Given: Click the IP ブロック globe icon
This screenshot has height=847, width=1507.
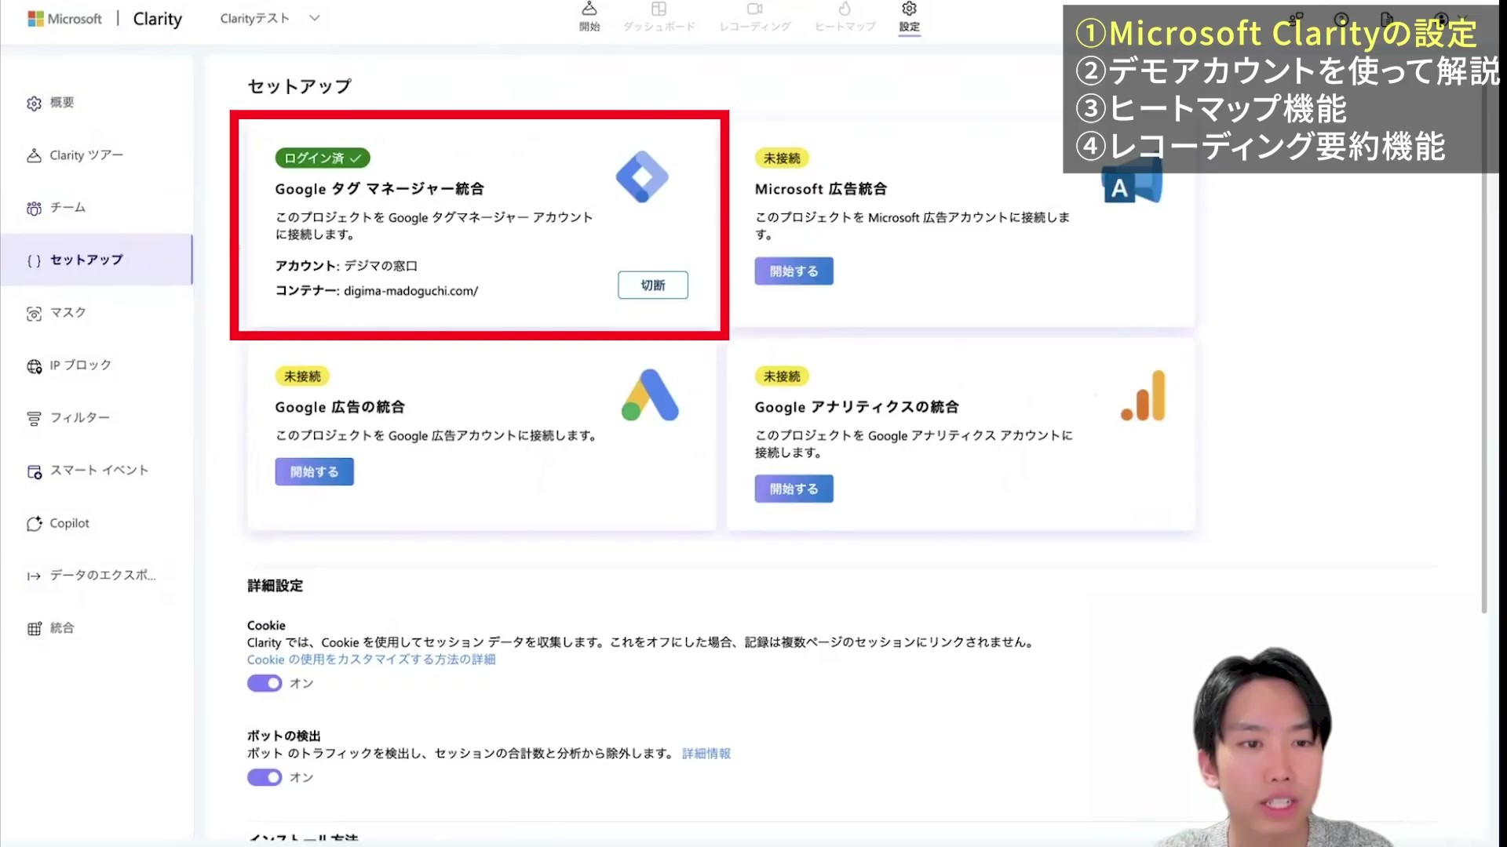Looking at the screenshot, I should pyautogui.click(x=34, y=366).
